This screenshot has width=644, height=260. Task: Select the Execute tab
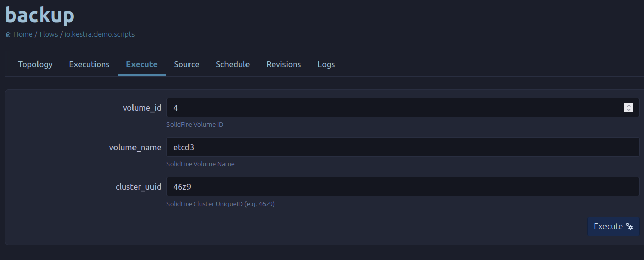(142, 64)
